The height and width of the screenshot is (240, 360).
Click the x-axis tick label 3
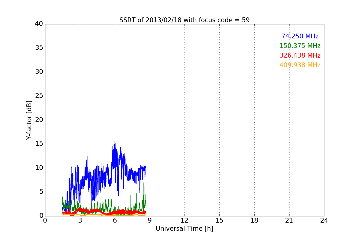pyautogui.click(x=80, y=220)
